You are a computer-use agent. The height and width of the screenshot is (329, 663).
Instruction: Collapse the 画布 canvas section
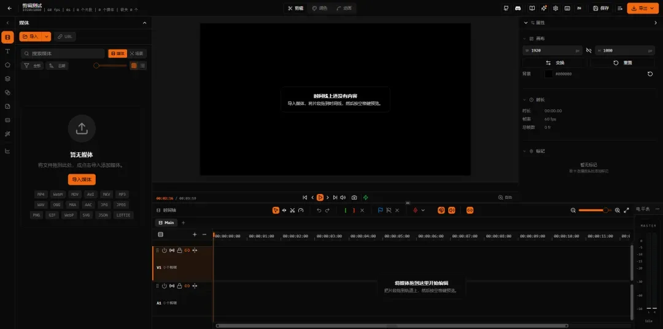coord(525,39)
